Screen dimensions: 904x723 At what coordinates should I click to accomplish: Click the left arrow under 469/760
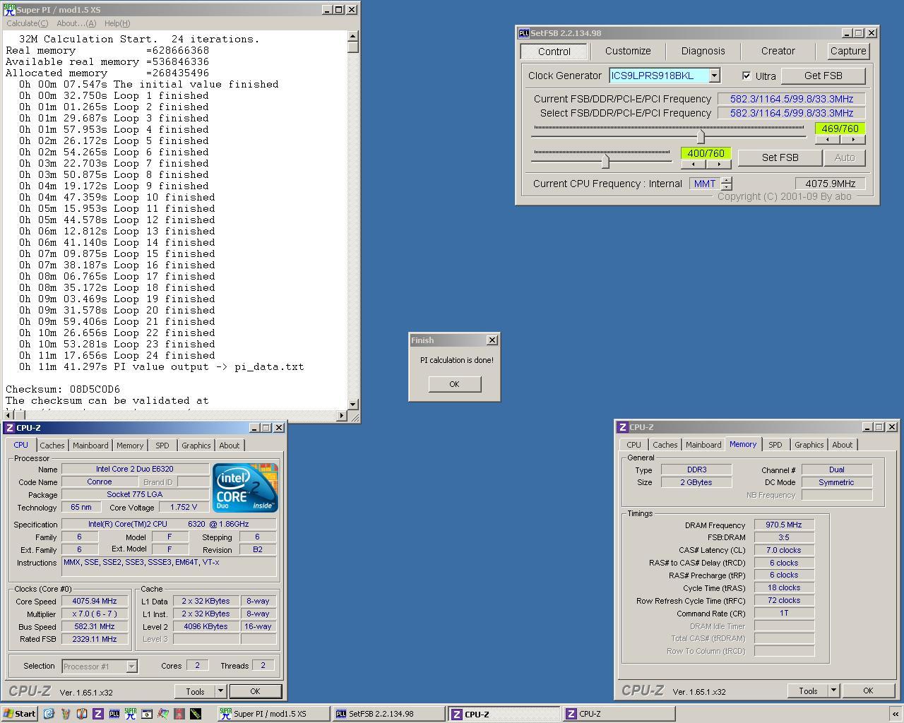coord(828,139)
